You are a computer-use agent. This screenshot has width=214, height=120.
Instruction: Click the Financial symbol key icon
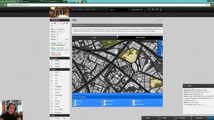pos(75,101)
